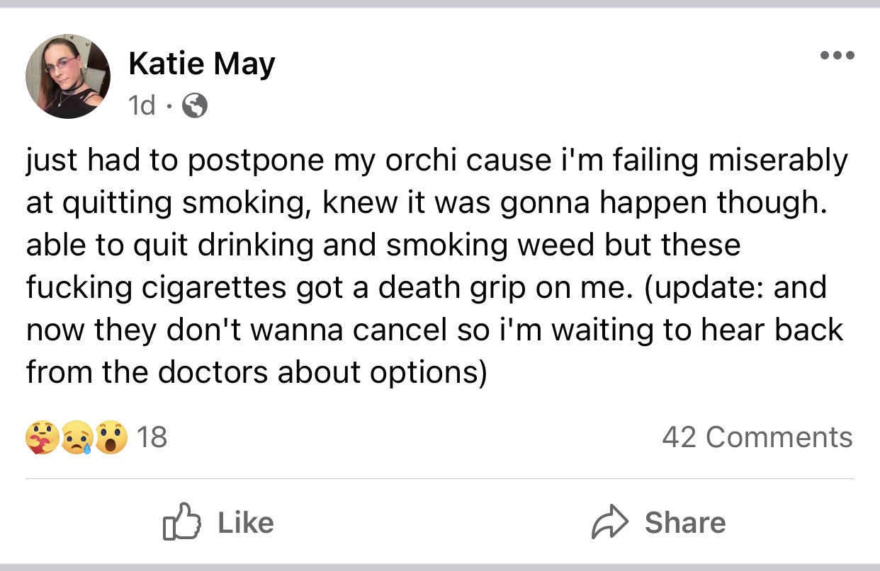Image resolution: width=880 pixels, height=571 pixels.
Task: Click 'from the doctors about options' line
Action: (x=257, y=373)
